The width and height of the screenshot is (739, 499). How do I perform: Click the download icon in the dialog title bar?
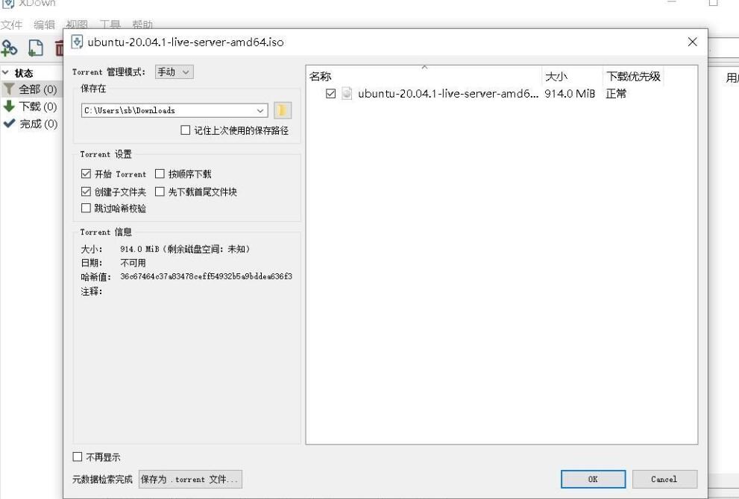pyautogui.click(x=77, y=42)
